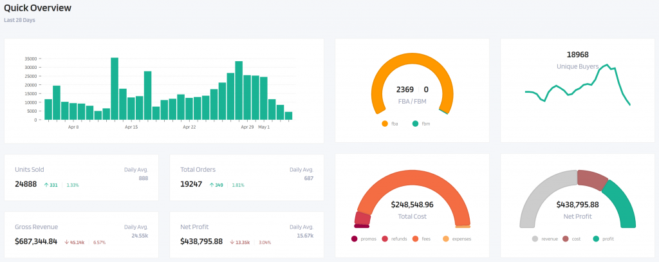This screenshot has width=659, height=262.
Task: Click the revenue legend marker
Action: coord(535,239)
